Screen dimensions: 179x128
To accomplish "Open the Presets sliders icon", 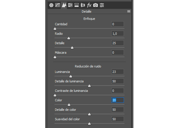I will pyautogui.click(x=102, y=5).
